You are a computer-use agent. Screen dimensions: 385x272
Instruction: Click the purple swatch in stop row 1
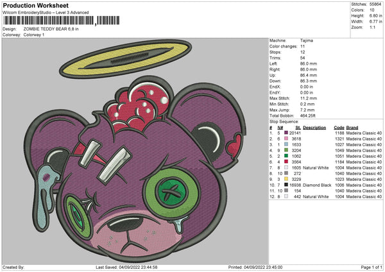[x=286, y=133]
